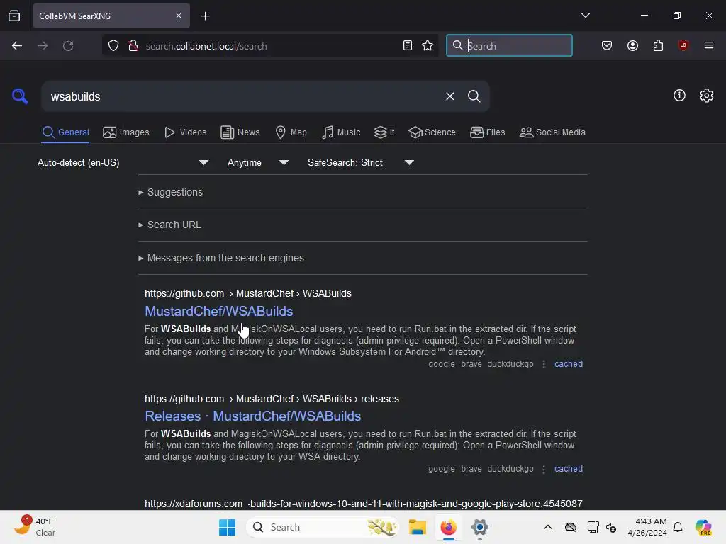726x544 pixels.
Task: Open SearXNG preferences gear icon
Action: click(707, 96)
